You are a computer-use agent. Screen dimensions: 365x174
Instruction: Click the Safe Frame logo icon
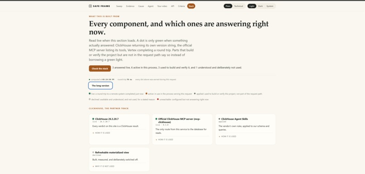(90, 6)
